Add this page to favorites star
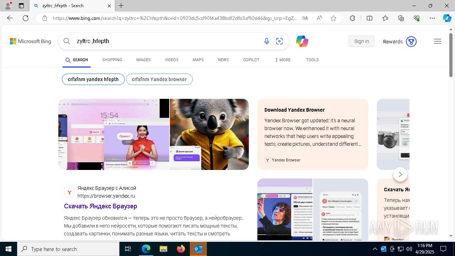Viewport: 455px width, 256px height. click(333, 18)
